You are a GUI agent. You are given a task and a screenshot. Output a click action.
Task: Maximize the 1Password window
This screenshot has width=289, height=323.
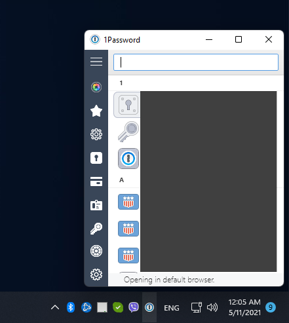click(x=239, y=39)
